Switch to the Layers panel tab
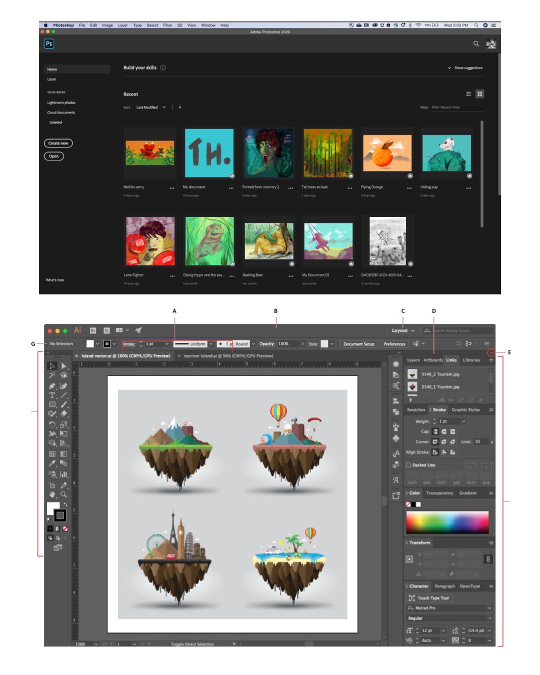Image resolution: width=540 pixels, height=675 pixels. coord(413,360)
